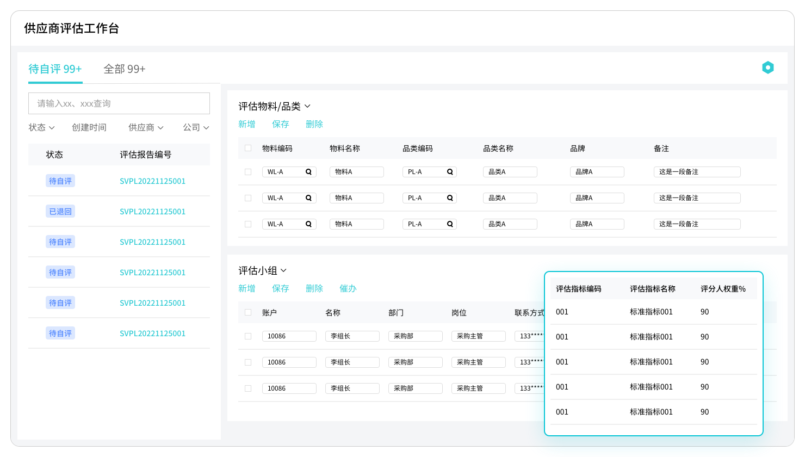Check the second material row checkbox

[x=248, y=198]
